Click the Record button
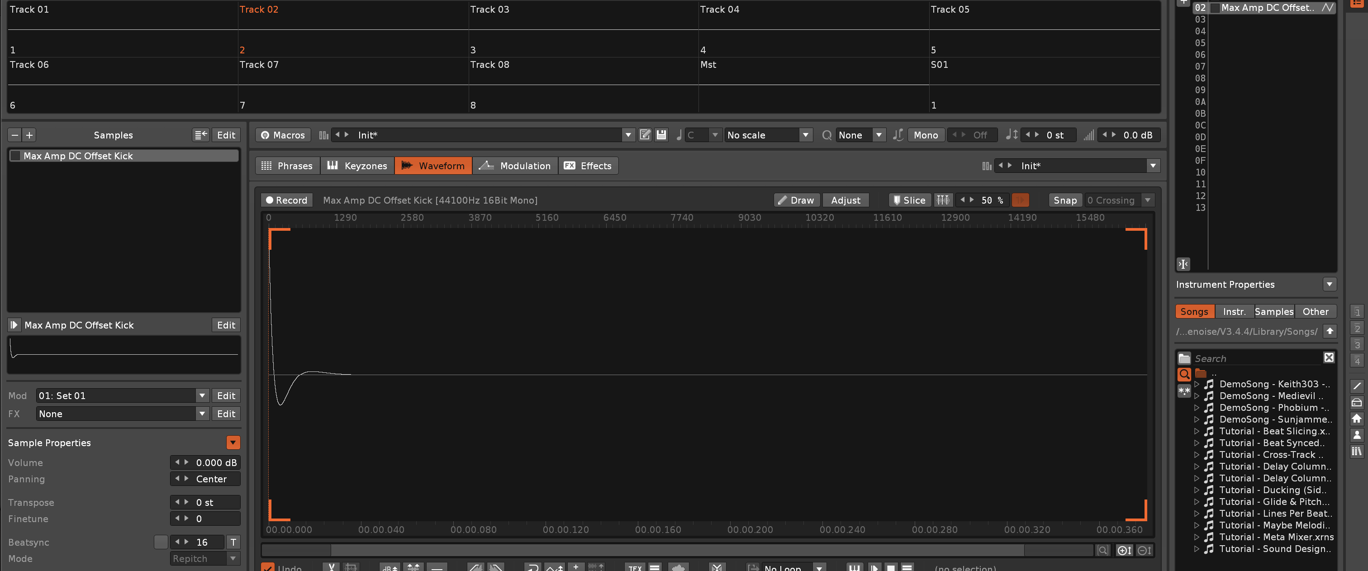 click(x=286, y=200)
